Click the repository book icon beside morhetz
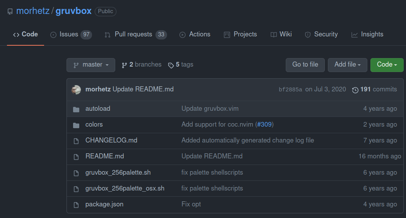The image size is (406, 218). coord(10,12)
